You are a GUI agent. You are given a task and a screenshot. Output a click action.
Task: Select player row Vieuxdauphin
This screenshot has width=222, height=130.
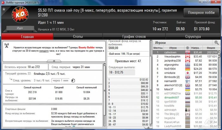(x=185, y=57)
